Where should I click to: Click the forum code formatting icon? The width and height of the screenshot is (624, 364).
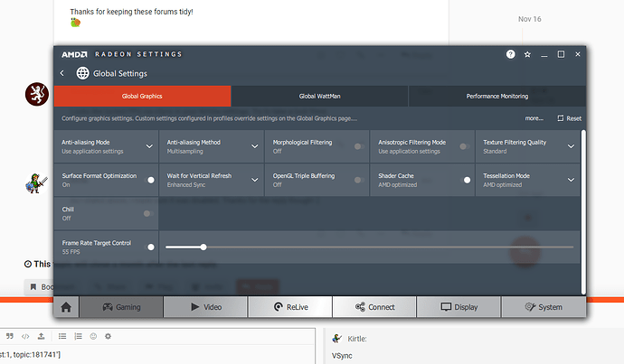tap(25, 336)
